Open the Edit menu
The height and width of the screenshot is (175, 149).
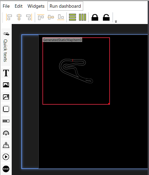click(19, 6)
